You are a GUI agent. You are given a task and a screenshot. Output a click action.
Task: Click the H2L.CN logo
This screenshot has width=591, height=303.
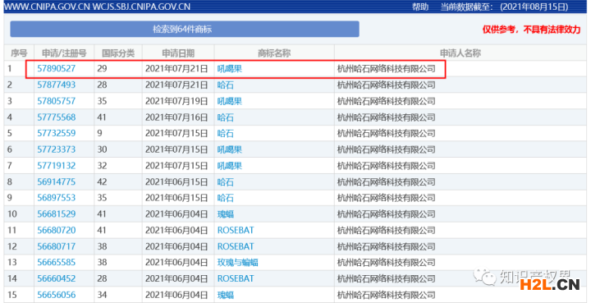pyautogui.click(x=550, y=284)
